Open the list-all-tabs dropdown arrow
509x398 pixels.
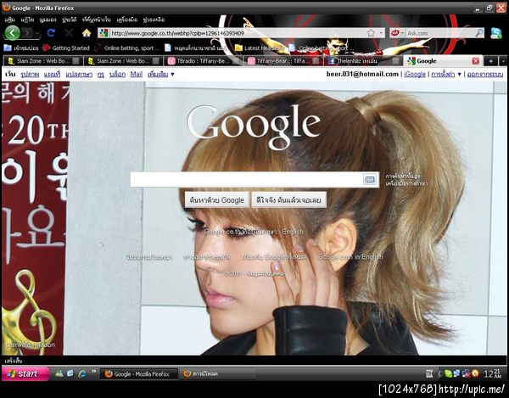[x=503, y=61]
